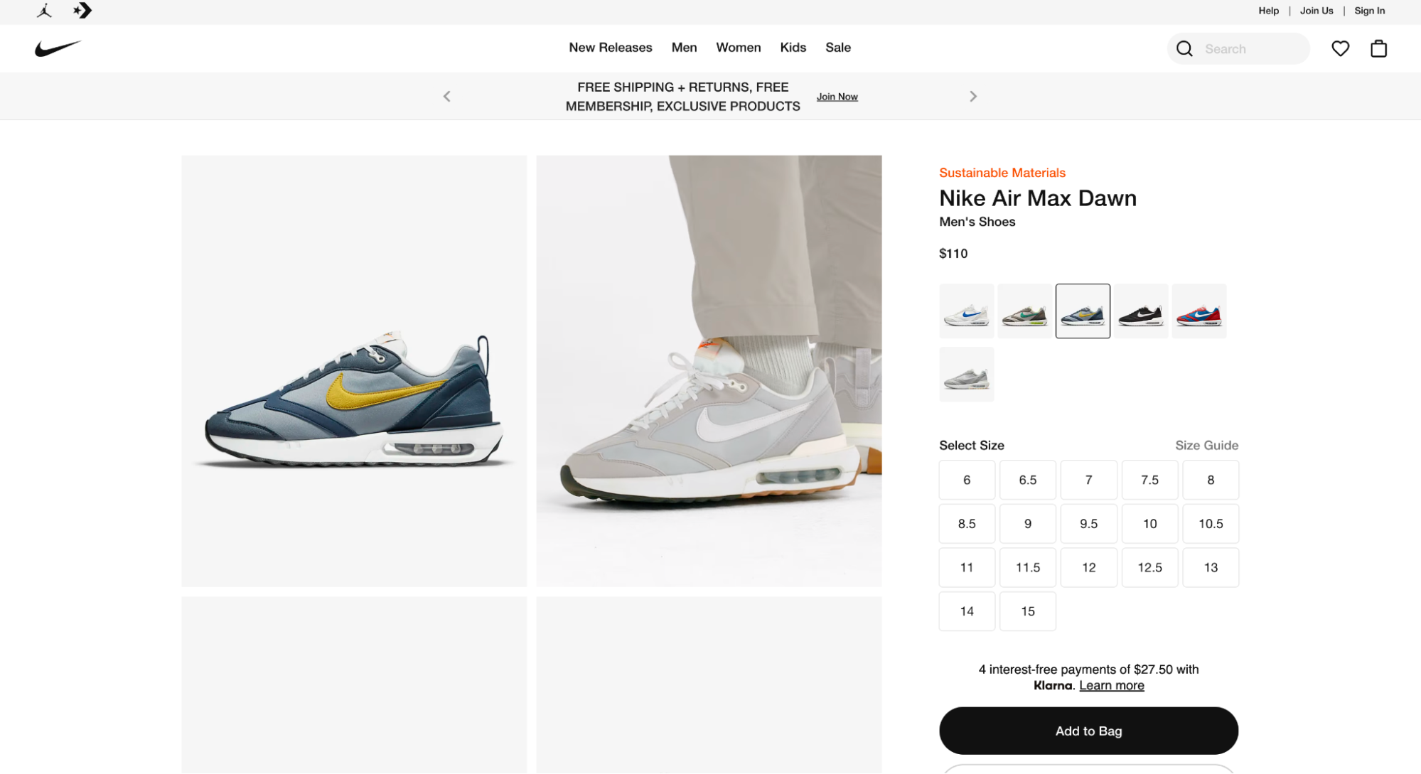Choose size 12.5
Screen dimensions: 1421x774
[x=1149, y=568]
